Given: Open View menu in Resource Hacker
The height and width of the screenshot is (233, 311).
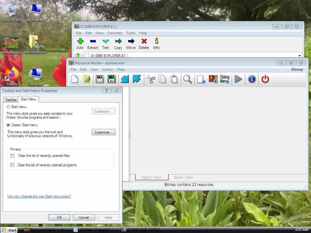Looking at the screenshot, I should click(94, 69).
